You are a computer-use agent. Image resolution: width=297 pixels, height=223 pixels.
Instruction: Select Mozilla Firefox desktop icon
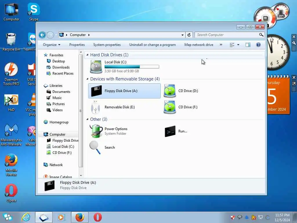11,165
